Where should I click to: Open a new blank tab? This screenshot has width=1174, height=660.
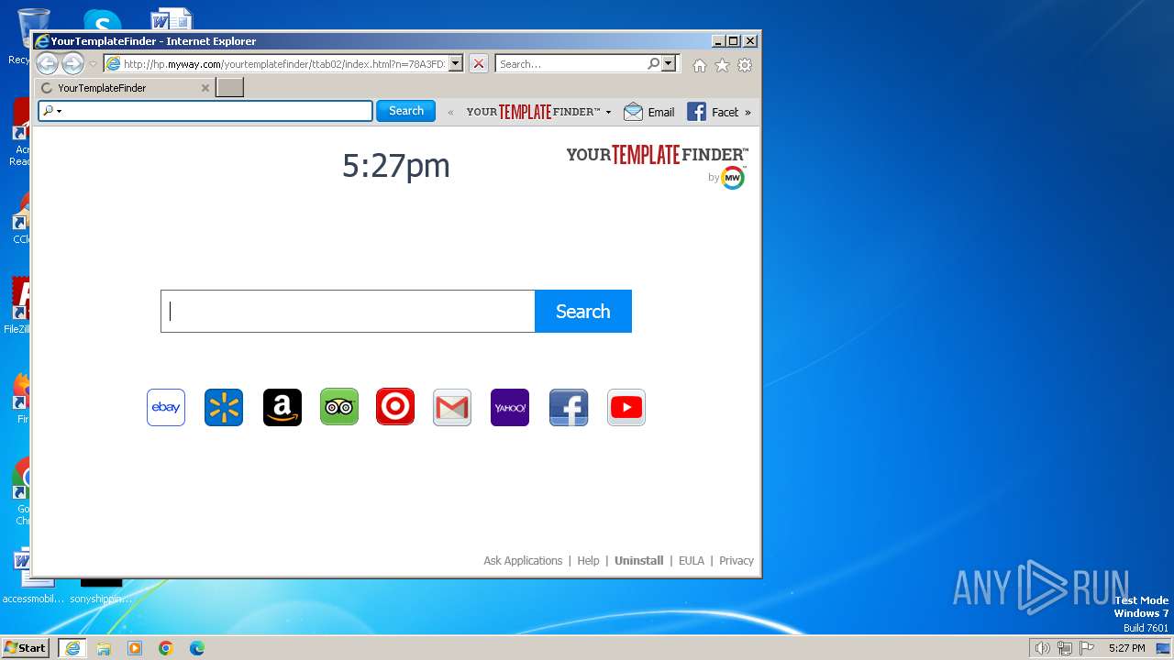point(229,88)
